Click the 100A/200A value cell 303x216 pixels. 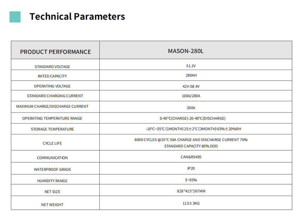pos(196,96)
